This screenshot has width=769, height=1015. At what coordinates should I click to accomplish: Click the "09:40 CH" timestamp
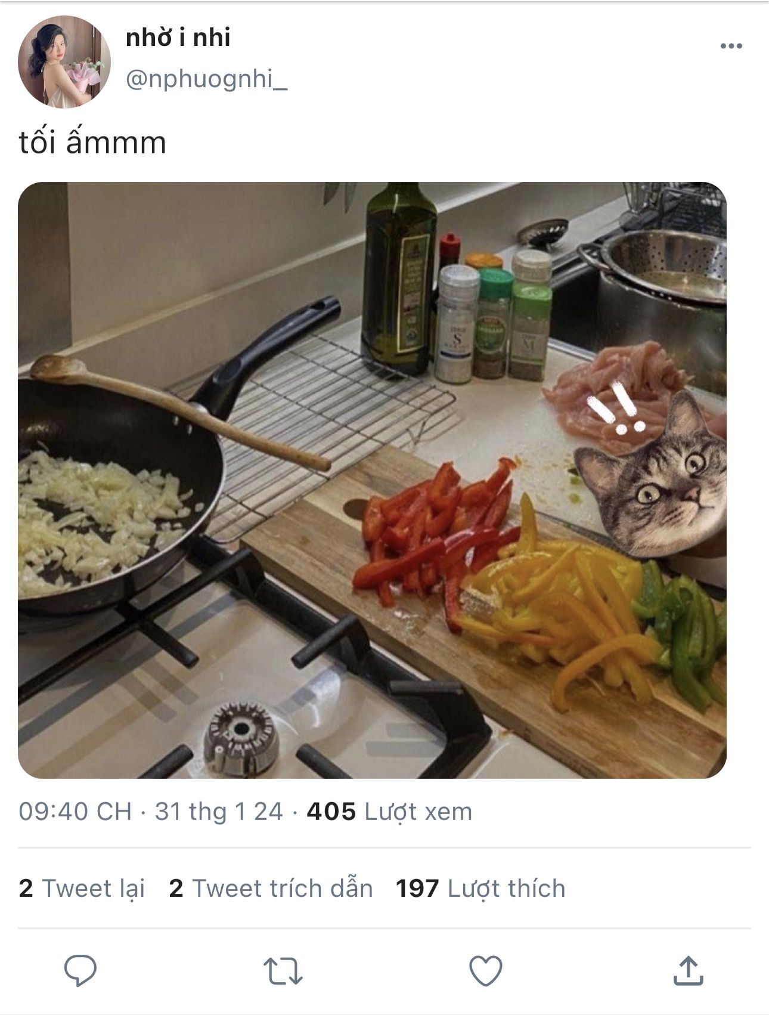coord(75,812)
